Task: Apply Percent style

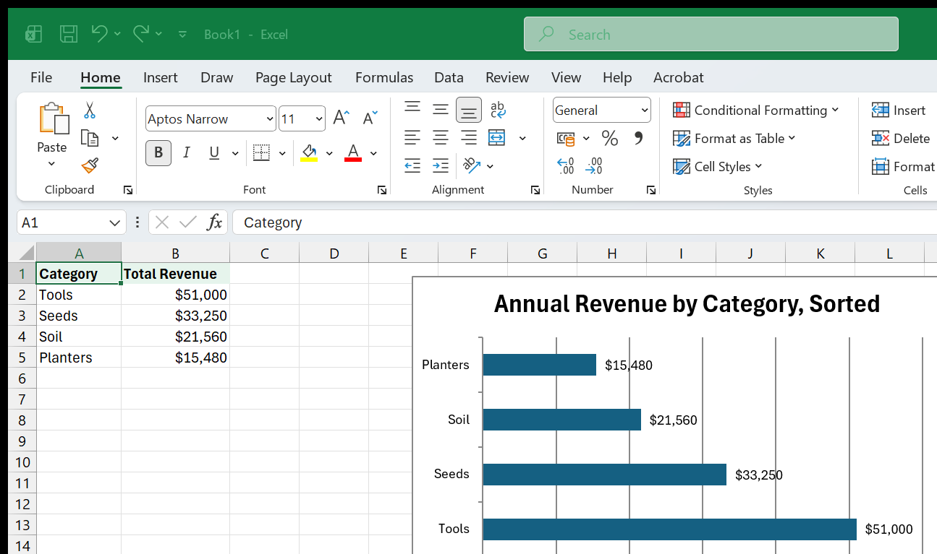Action: 610,138
